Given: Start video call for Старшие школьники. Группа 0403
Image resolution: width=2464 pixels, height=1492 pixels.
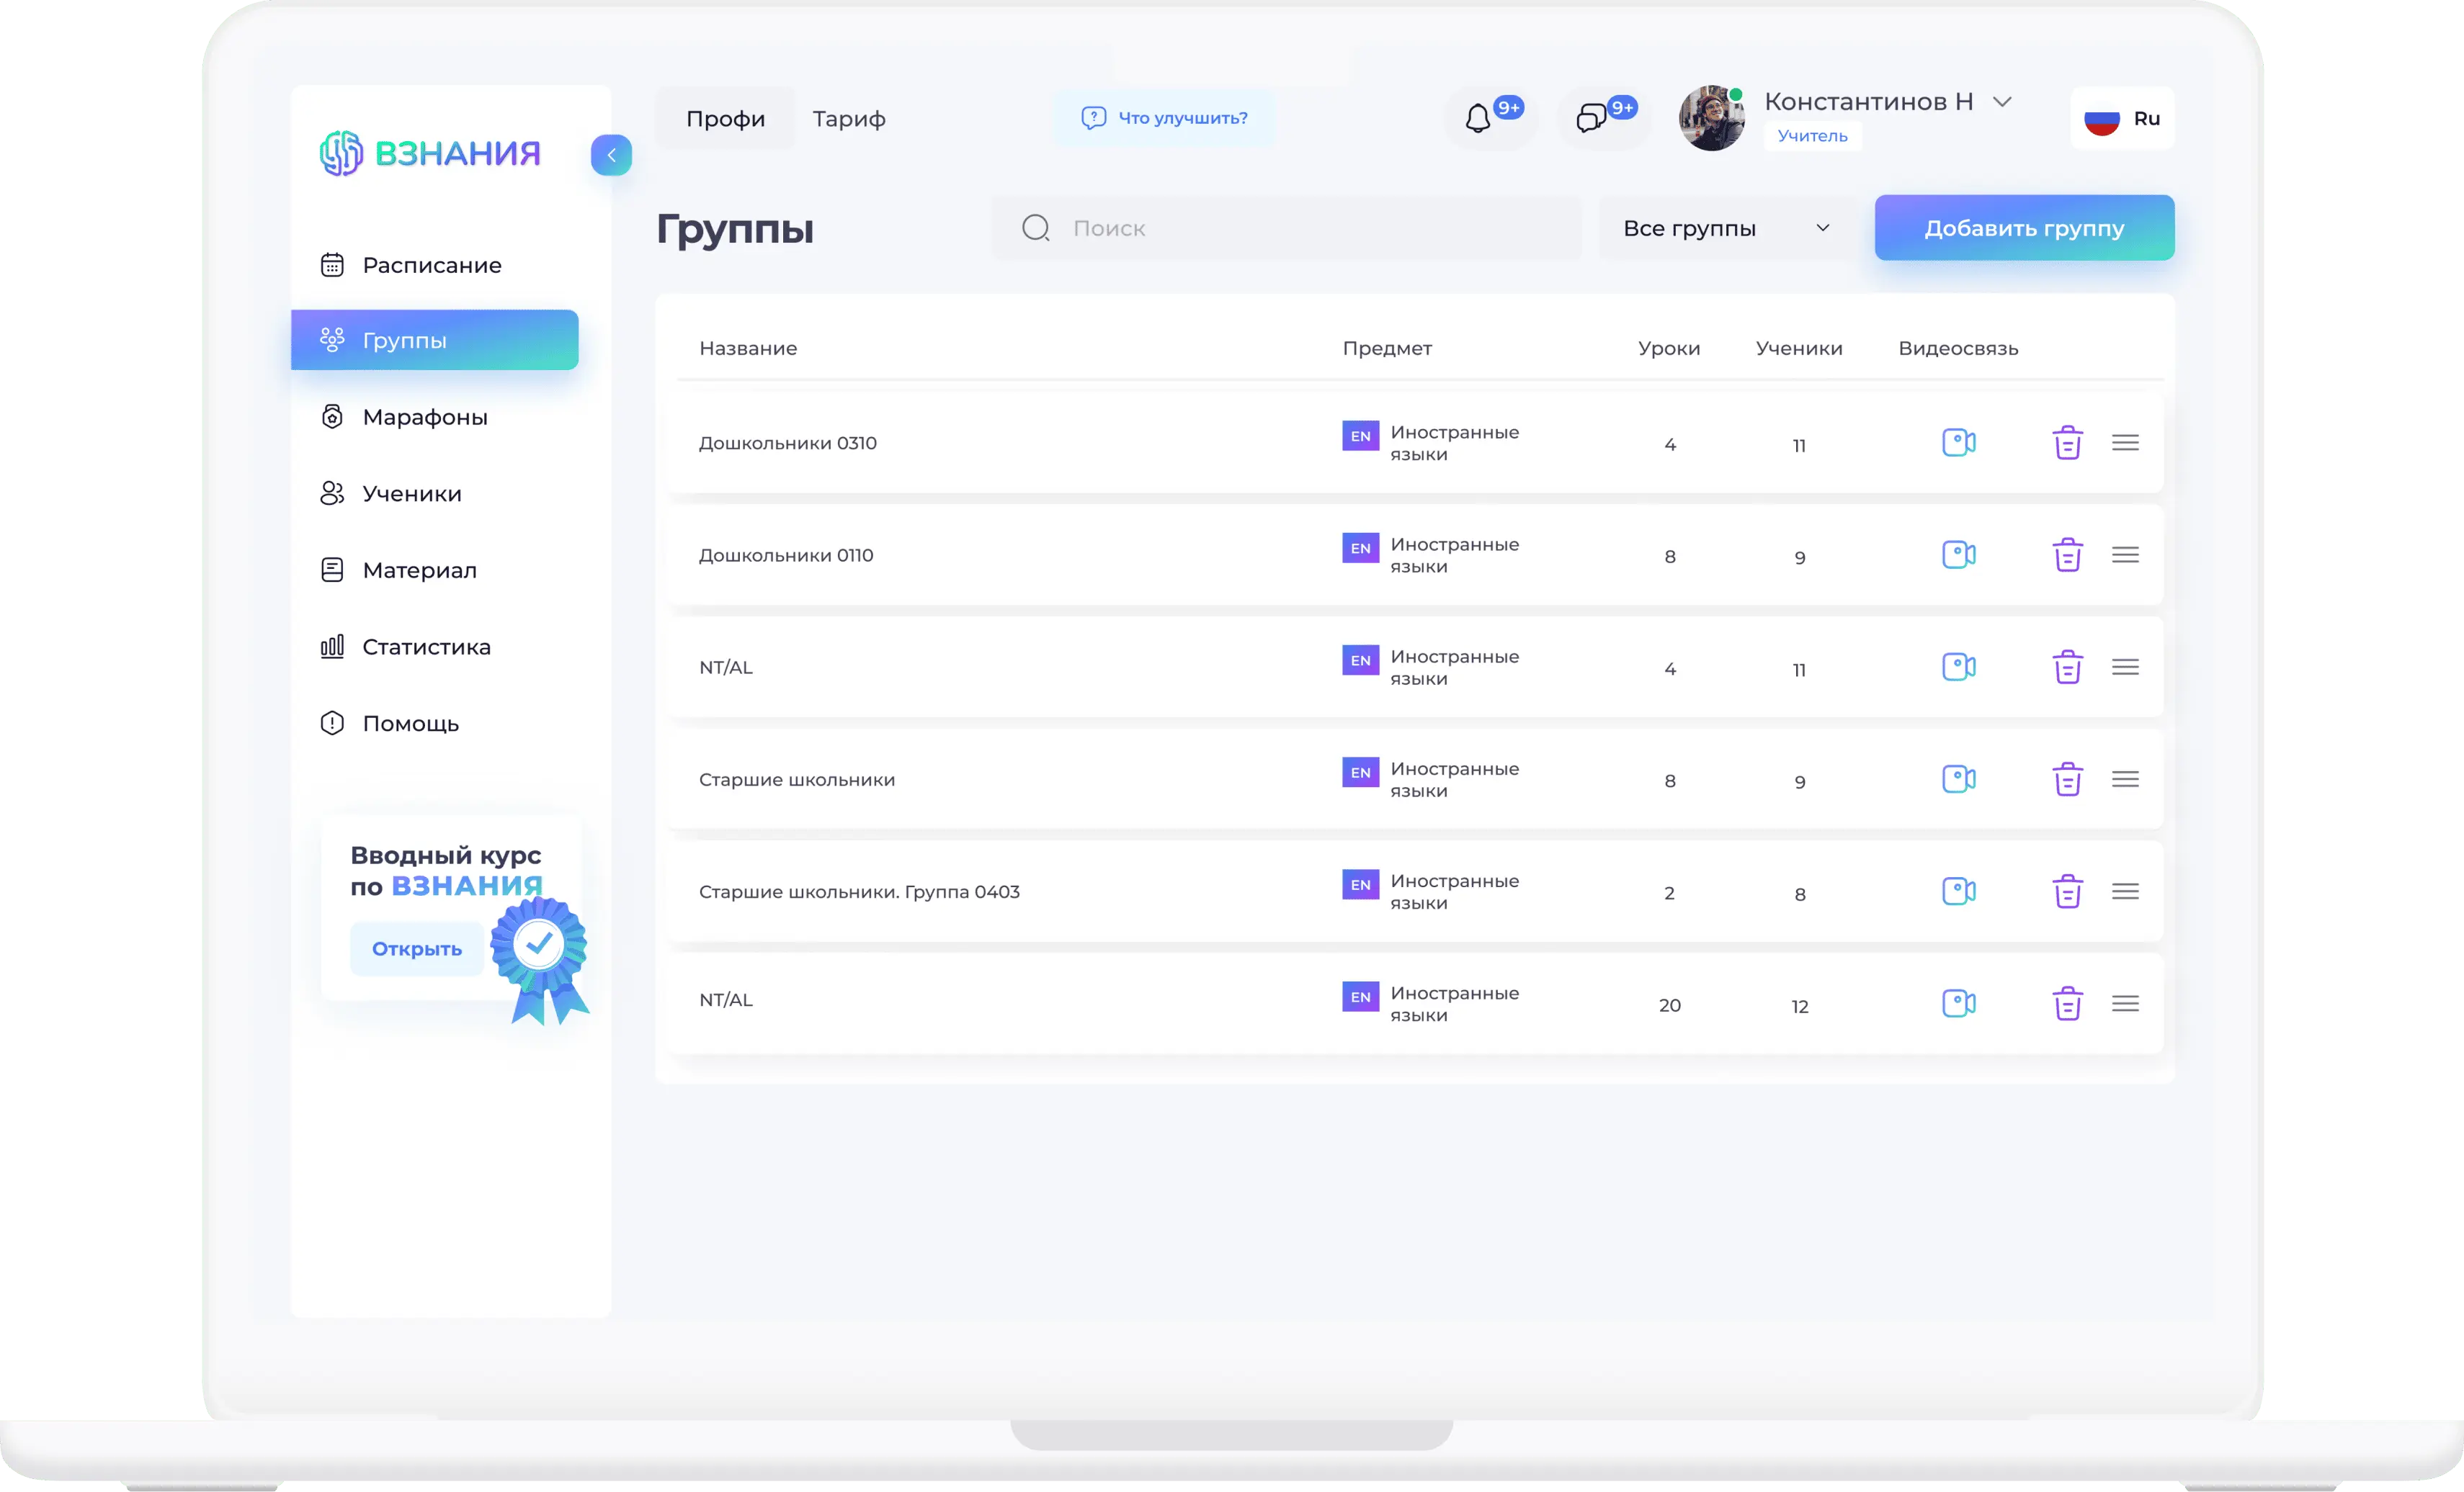Looking at the screenshot, I should pos(1958,891).
